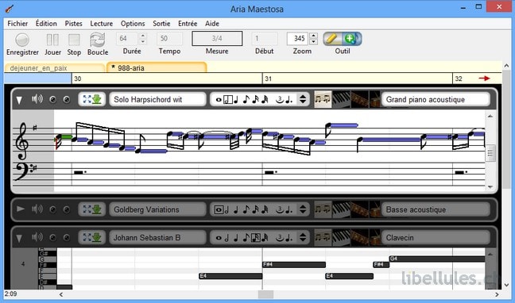Edit the Goldberg Variations track name field
This screenshot has width=515, height=303.
pos(157,209)
